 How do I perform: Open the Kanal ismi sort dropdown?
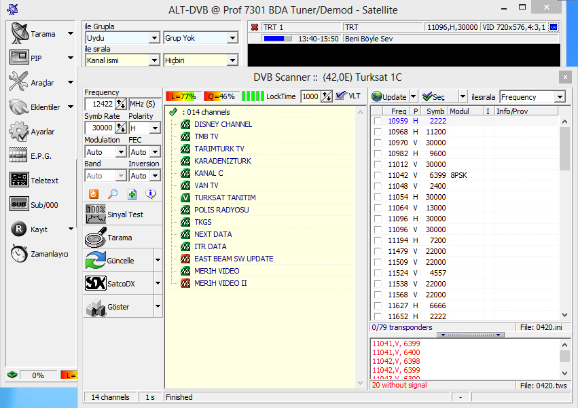154,60
